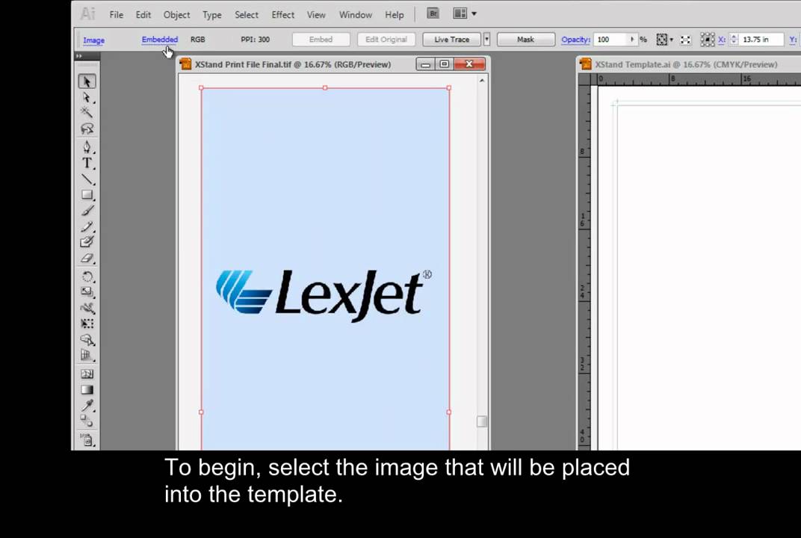This screenshot has width=801, height=538.
Task: Open the Help menu
Action: pos(395,15)
